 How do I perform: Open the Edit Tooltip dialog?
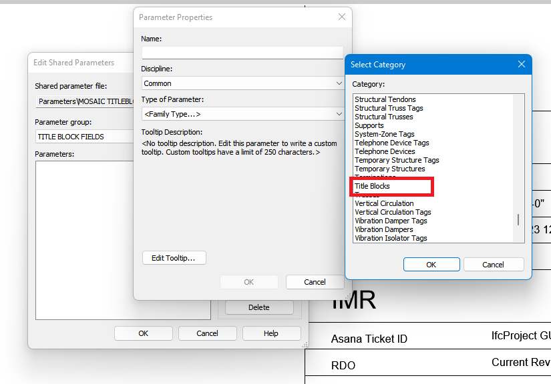point(174,258)
